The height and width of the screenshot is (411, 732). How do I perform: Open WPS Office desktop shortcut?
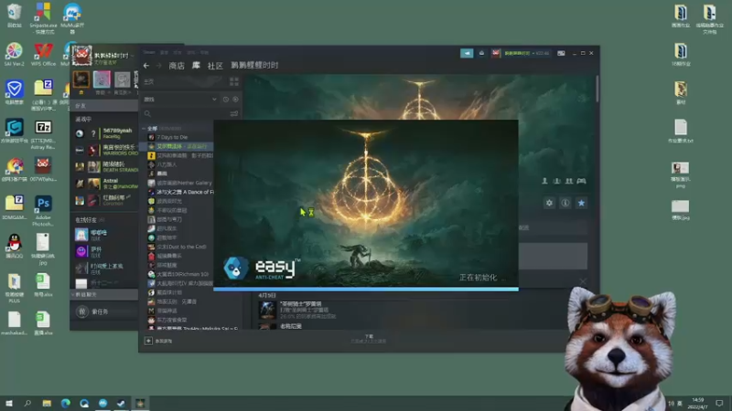(43, 55)
